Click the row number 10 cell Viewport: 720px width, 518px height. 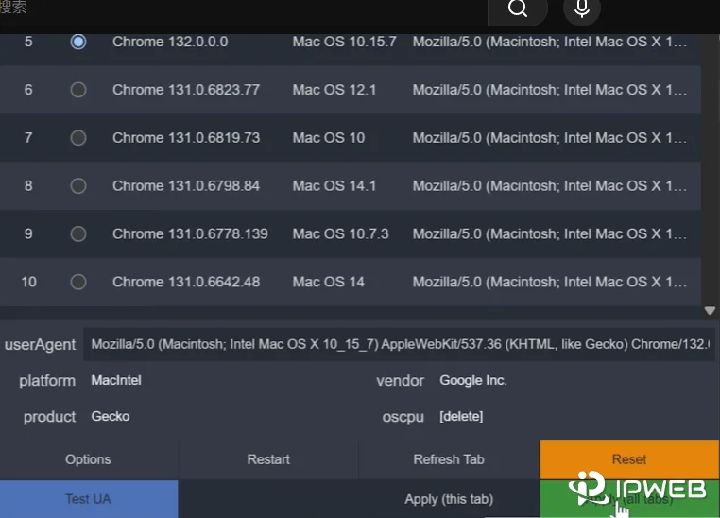click(x=28, y=282)
